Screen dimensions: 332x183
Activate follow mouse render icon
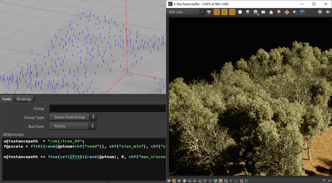tap(287, 12)
